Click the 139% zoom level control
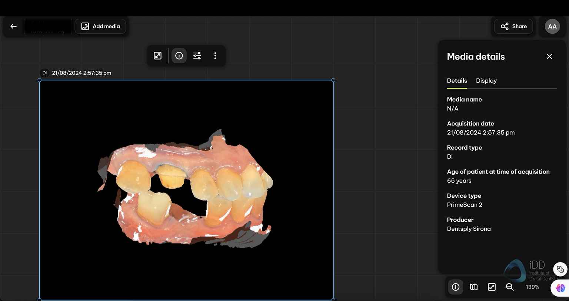This screenshot has height=301, width=569. 532,287
